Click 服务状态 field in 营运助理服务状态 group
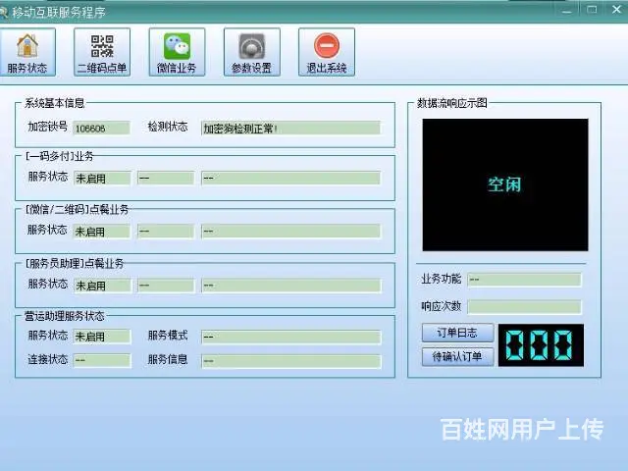This screenshot has width=628, height=471. click(102, 337)
